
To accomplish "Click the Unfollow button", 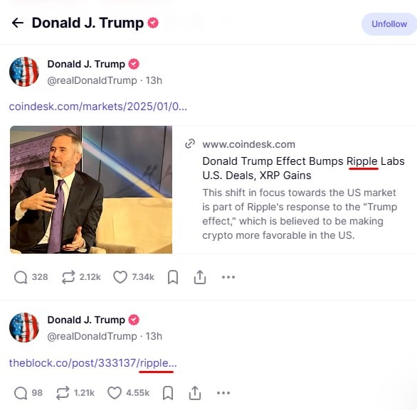I will (389, 24).
